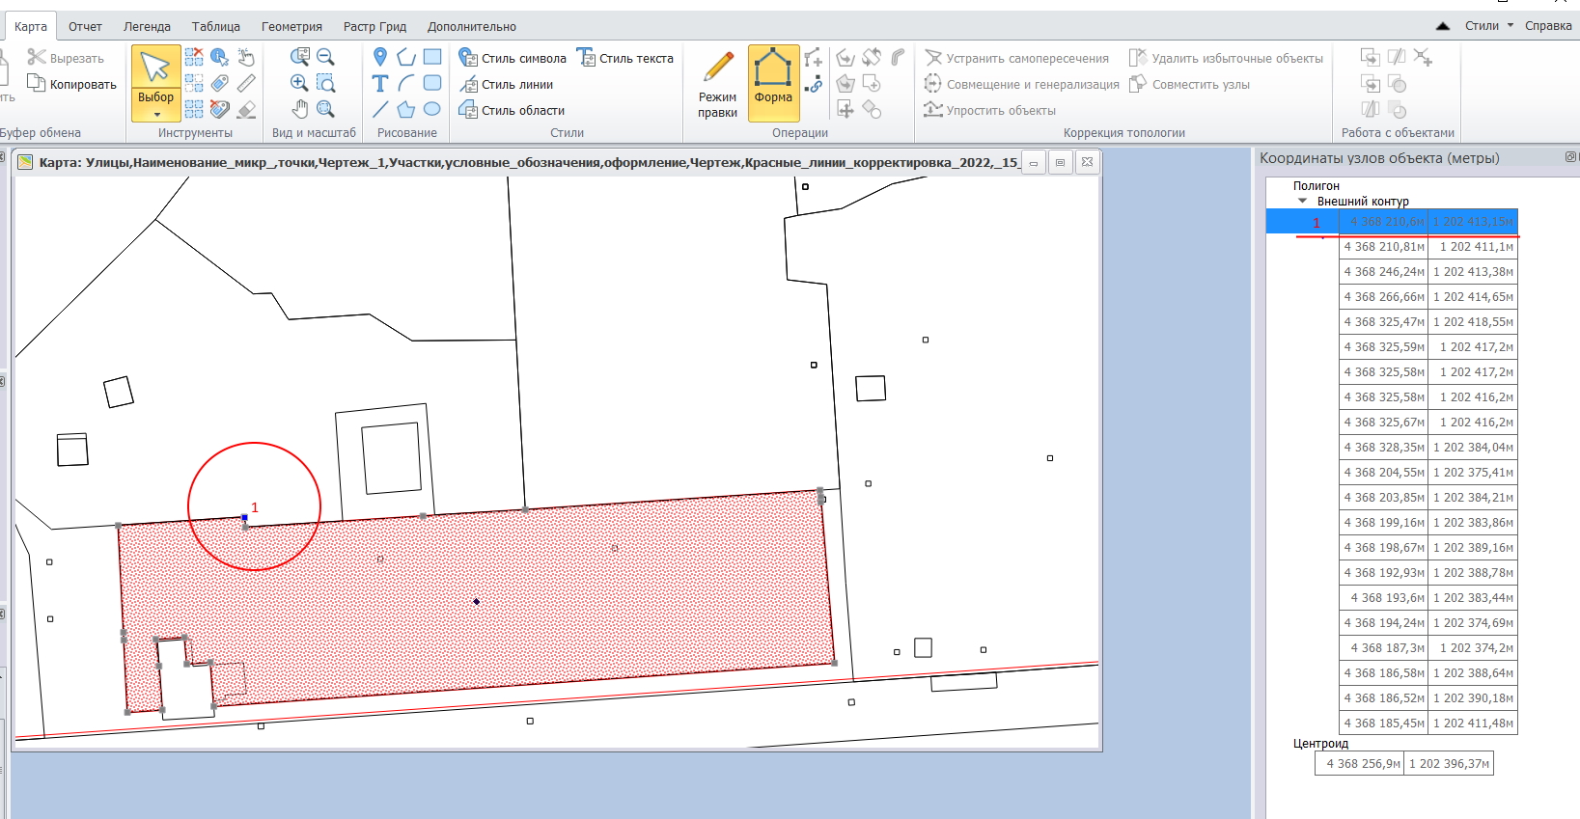Switch to the Геометрия ribbon tab
Image resolution: width=1580 pixels, height=819 pixels.
(x=291, y=27)
